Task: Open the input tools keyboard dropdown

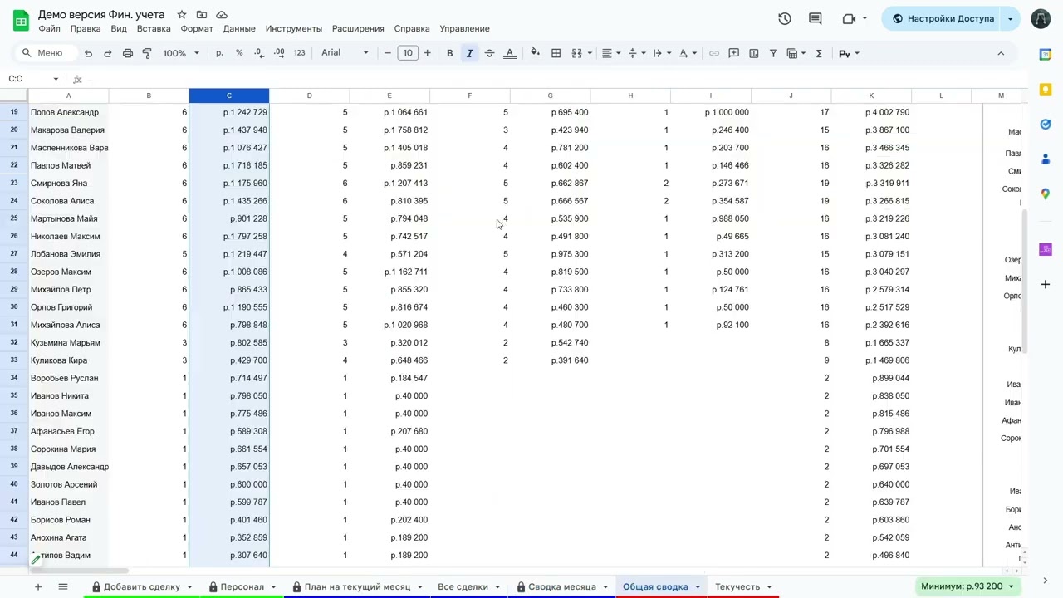Action: 849,53
